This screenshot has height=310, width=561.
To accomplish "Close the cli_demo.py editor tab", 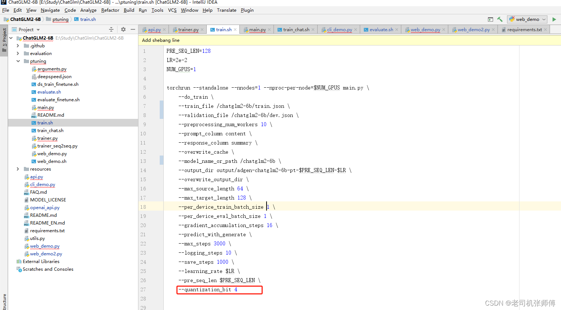I will click(x=355, y=30).
